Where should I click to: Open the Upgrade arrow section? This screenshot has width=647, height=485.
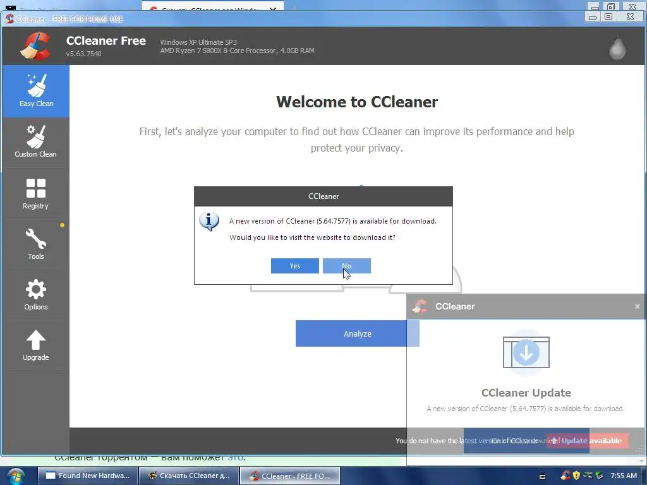(x=36, y=345)
